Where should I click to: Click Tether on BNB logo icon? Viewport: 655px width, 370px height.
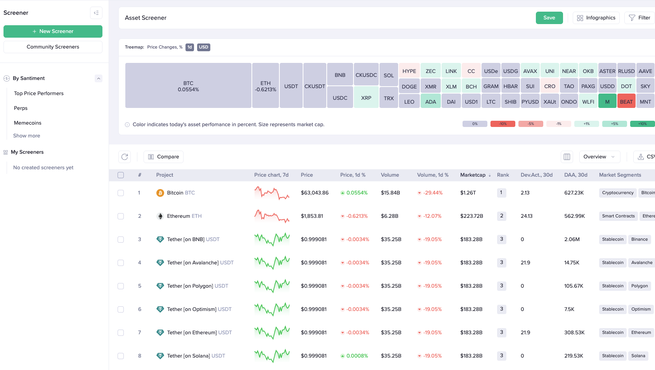click(160, 240)
